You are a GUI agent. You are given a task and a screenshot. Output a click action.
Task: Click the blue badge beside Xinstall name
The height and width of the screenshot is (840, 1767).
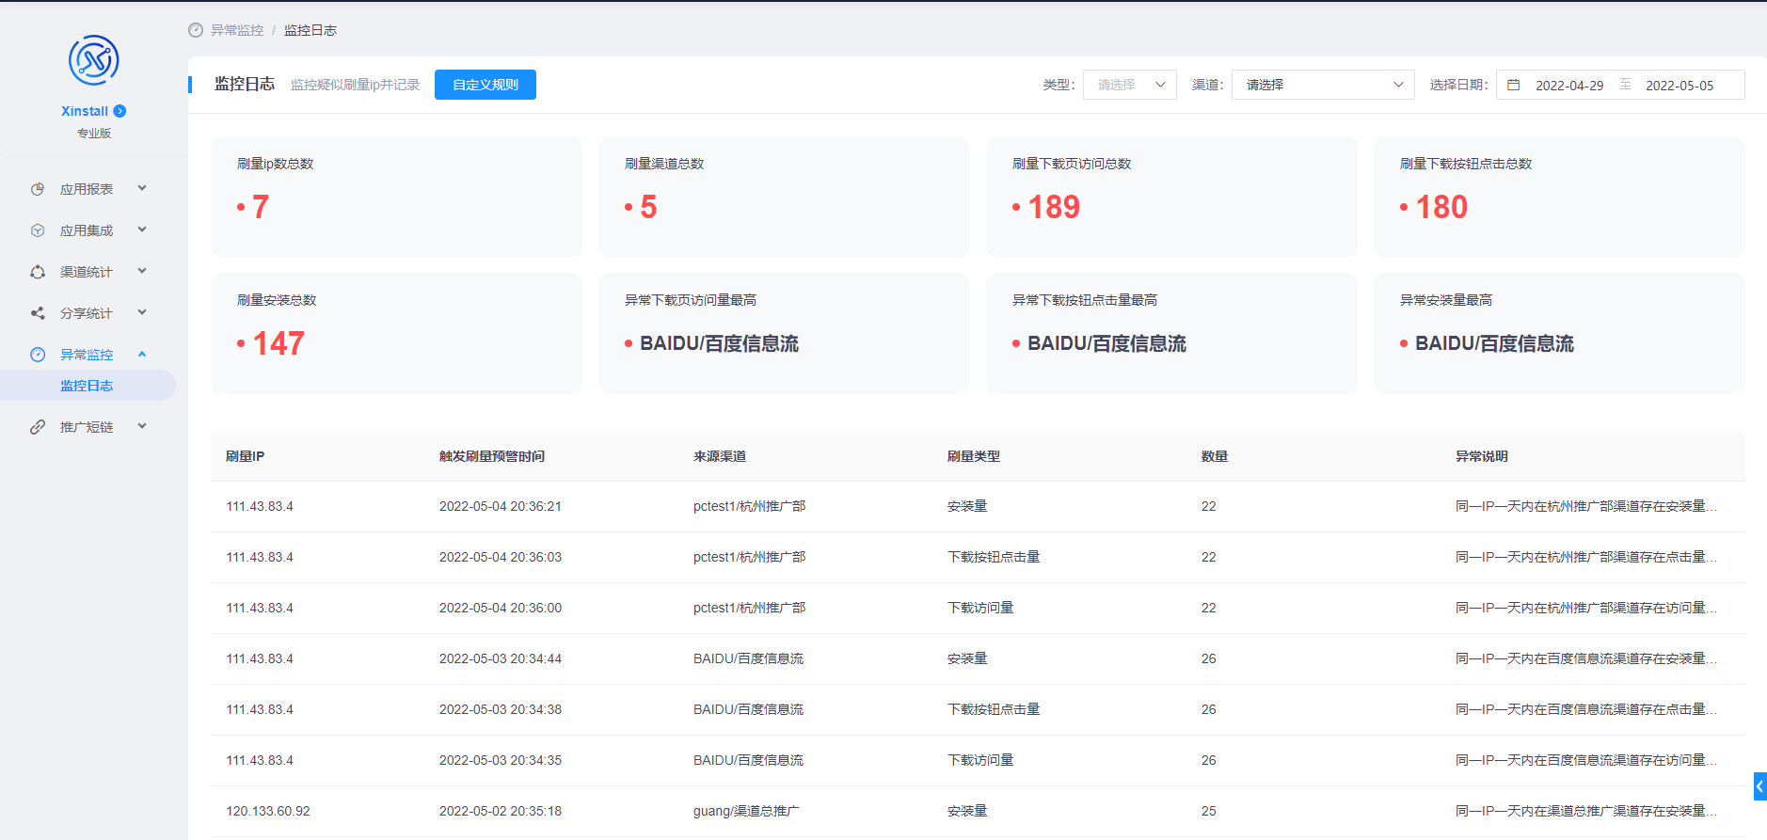(x=119, y=111)
